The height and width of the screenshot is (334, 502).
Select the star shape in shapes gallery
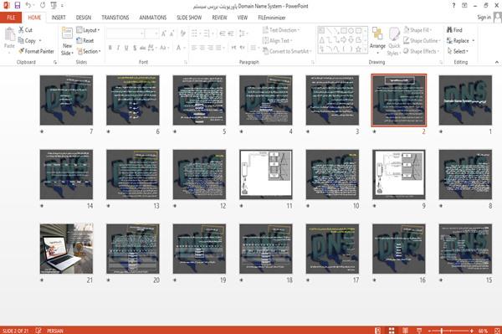click(x=359, y=49)
